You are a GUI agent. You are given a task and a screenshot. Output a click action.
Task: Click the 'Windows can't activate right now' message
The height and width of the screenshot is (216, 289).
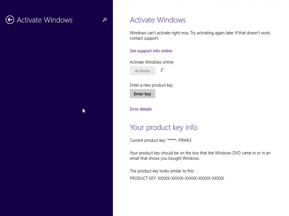[x=200, y=35]
